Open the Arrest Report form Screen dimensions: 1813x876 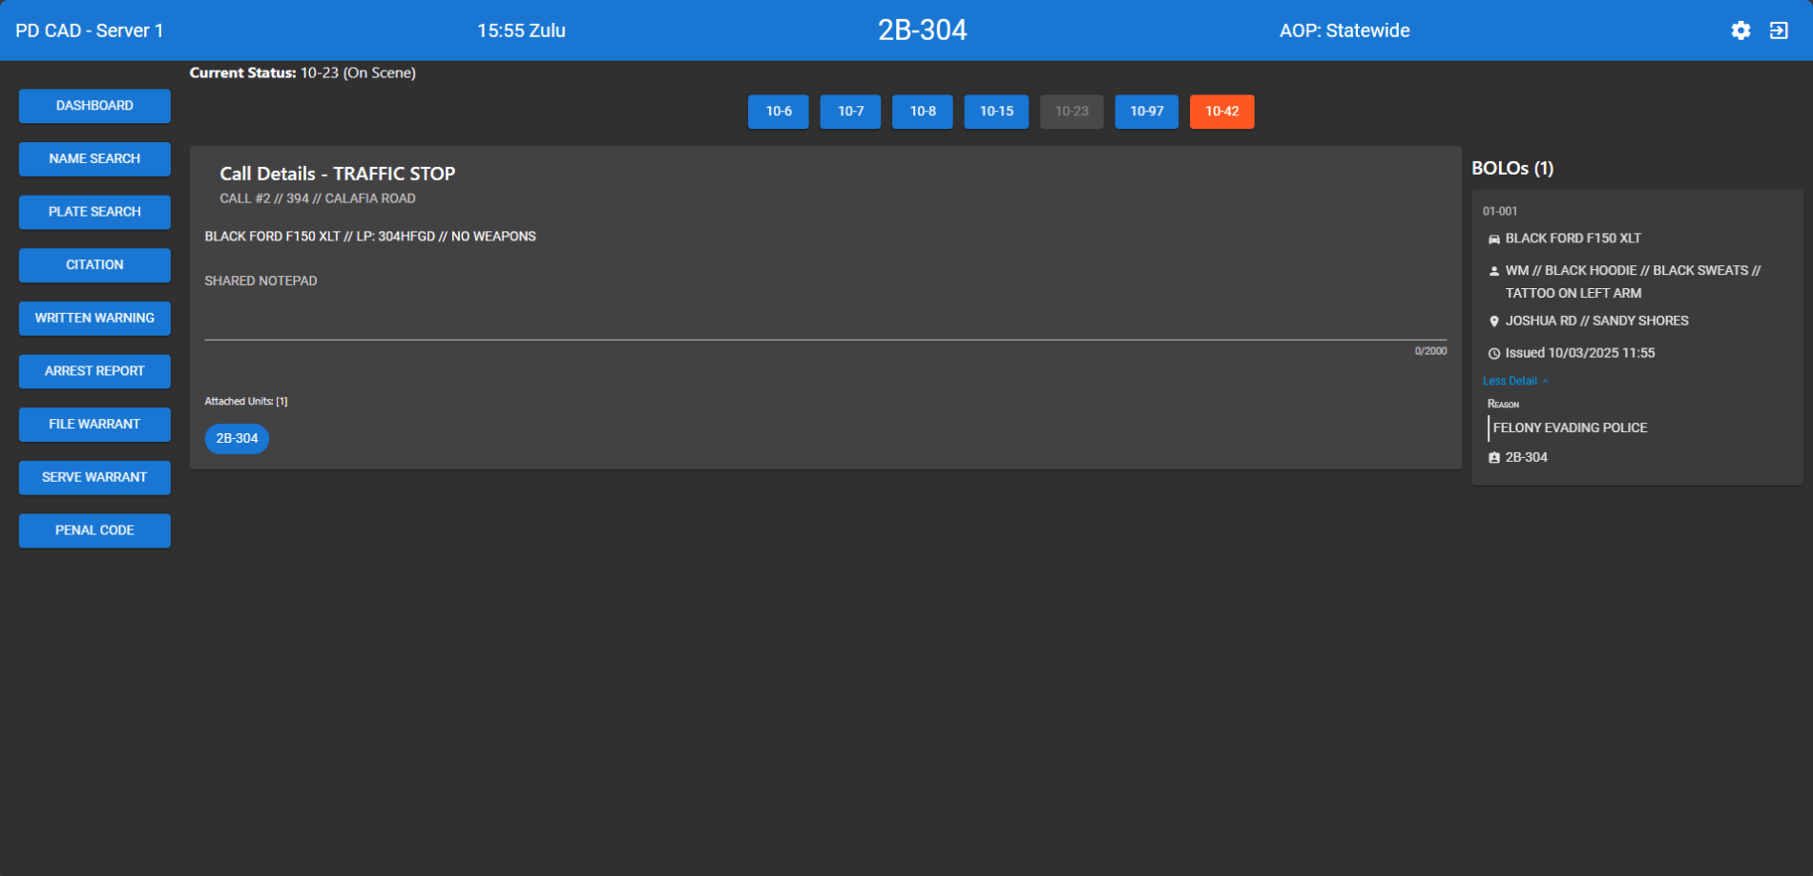pos(94,371)
